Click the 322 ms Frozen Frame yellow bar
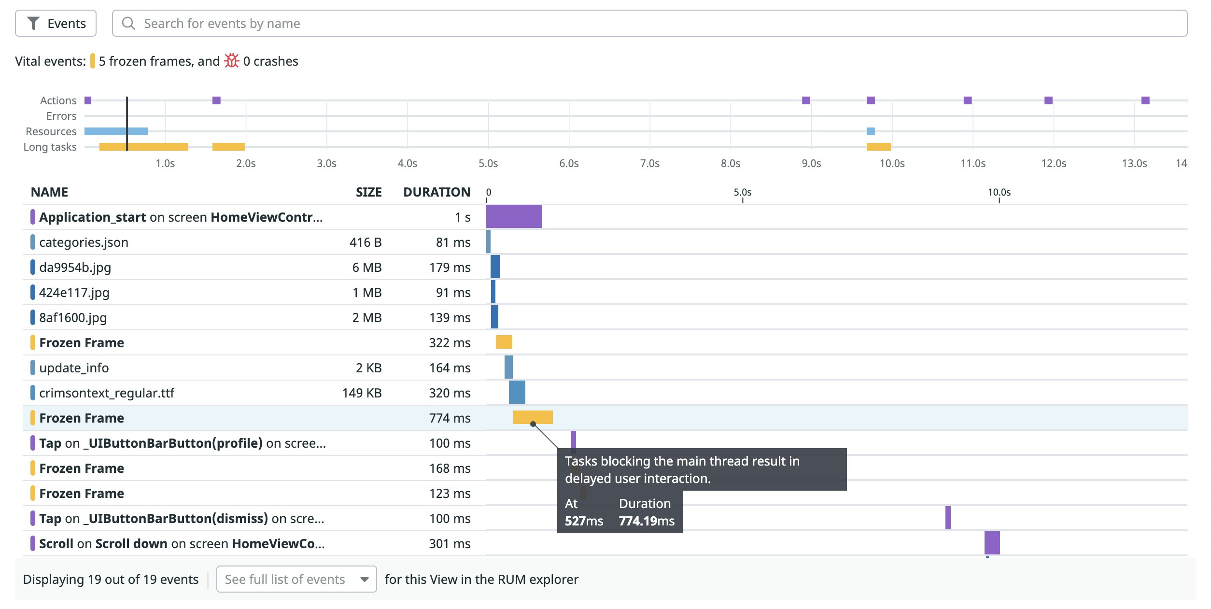 coord(504,342)
